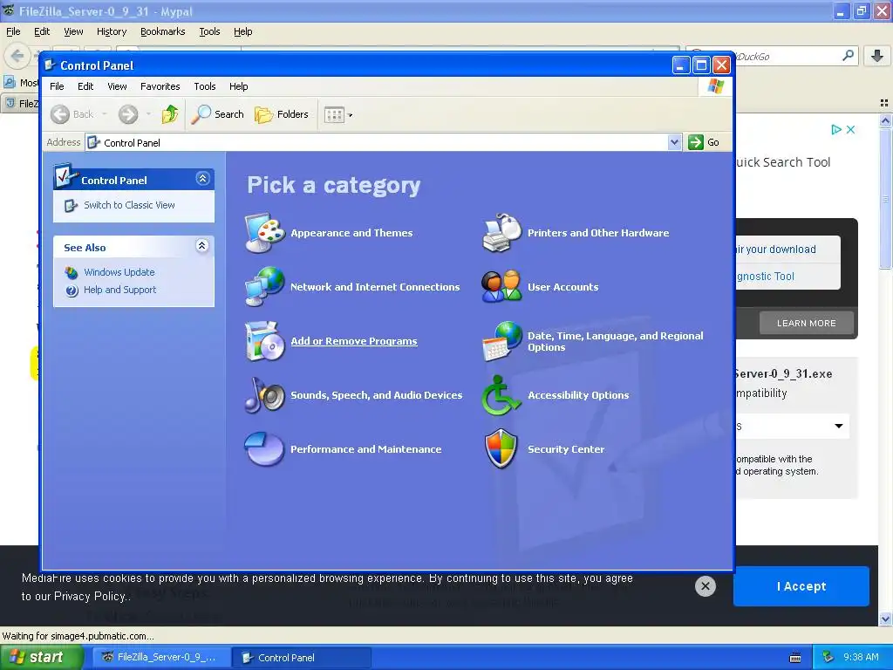This screenshot has width=893, height=670.
Task: Open the Appearance and Themes category icon
Action: point(265,232)
